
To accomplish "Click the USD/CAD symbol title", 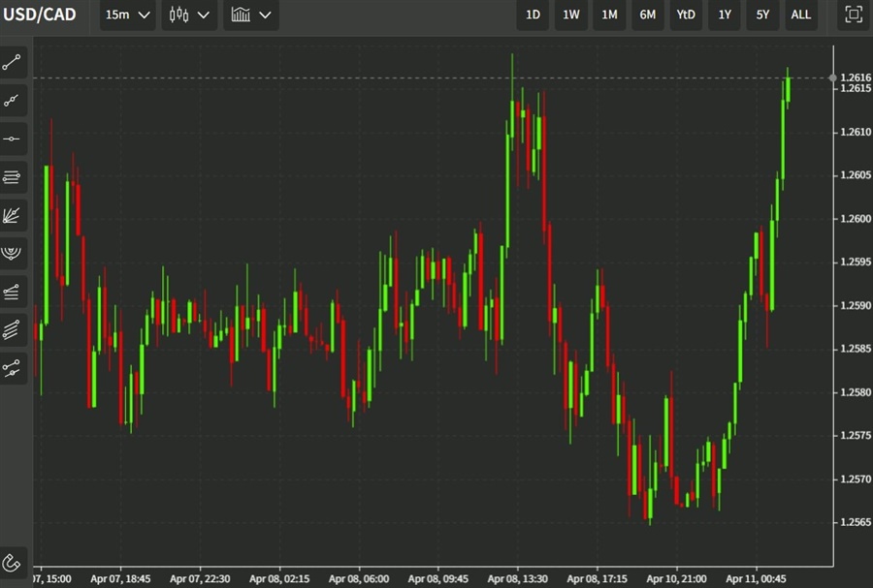I will click(x=40, y=15).
